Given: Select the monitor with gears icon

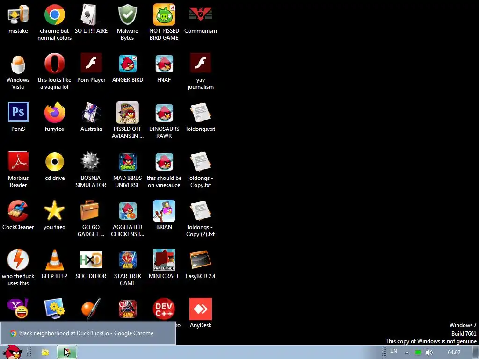Looking at the screenshot, I should (54, 309).
